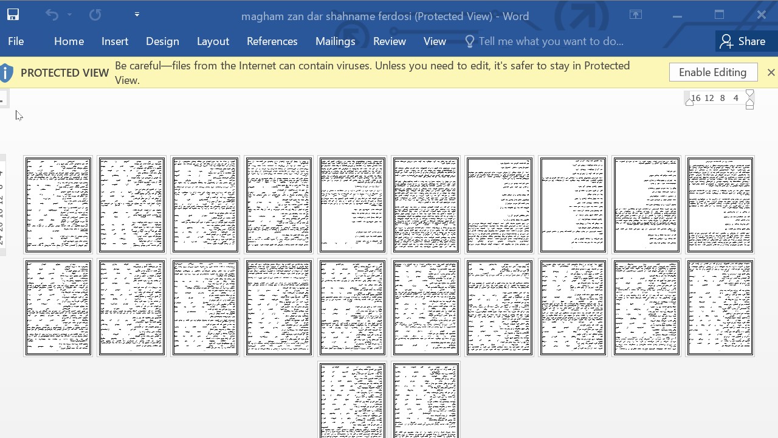Click the Tell Me lightbulb icon
Image resolution: width=778 pixels, height=438 pixels.
coord(469,41)
